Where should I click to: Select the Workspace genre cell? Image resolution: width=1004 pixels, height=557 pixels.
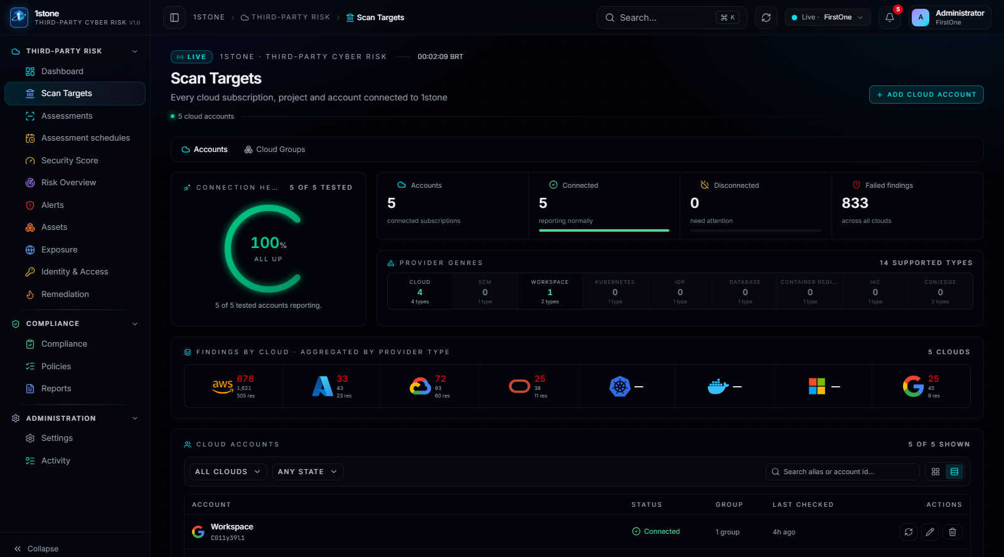tap(550, 291)
